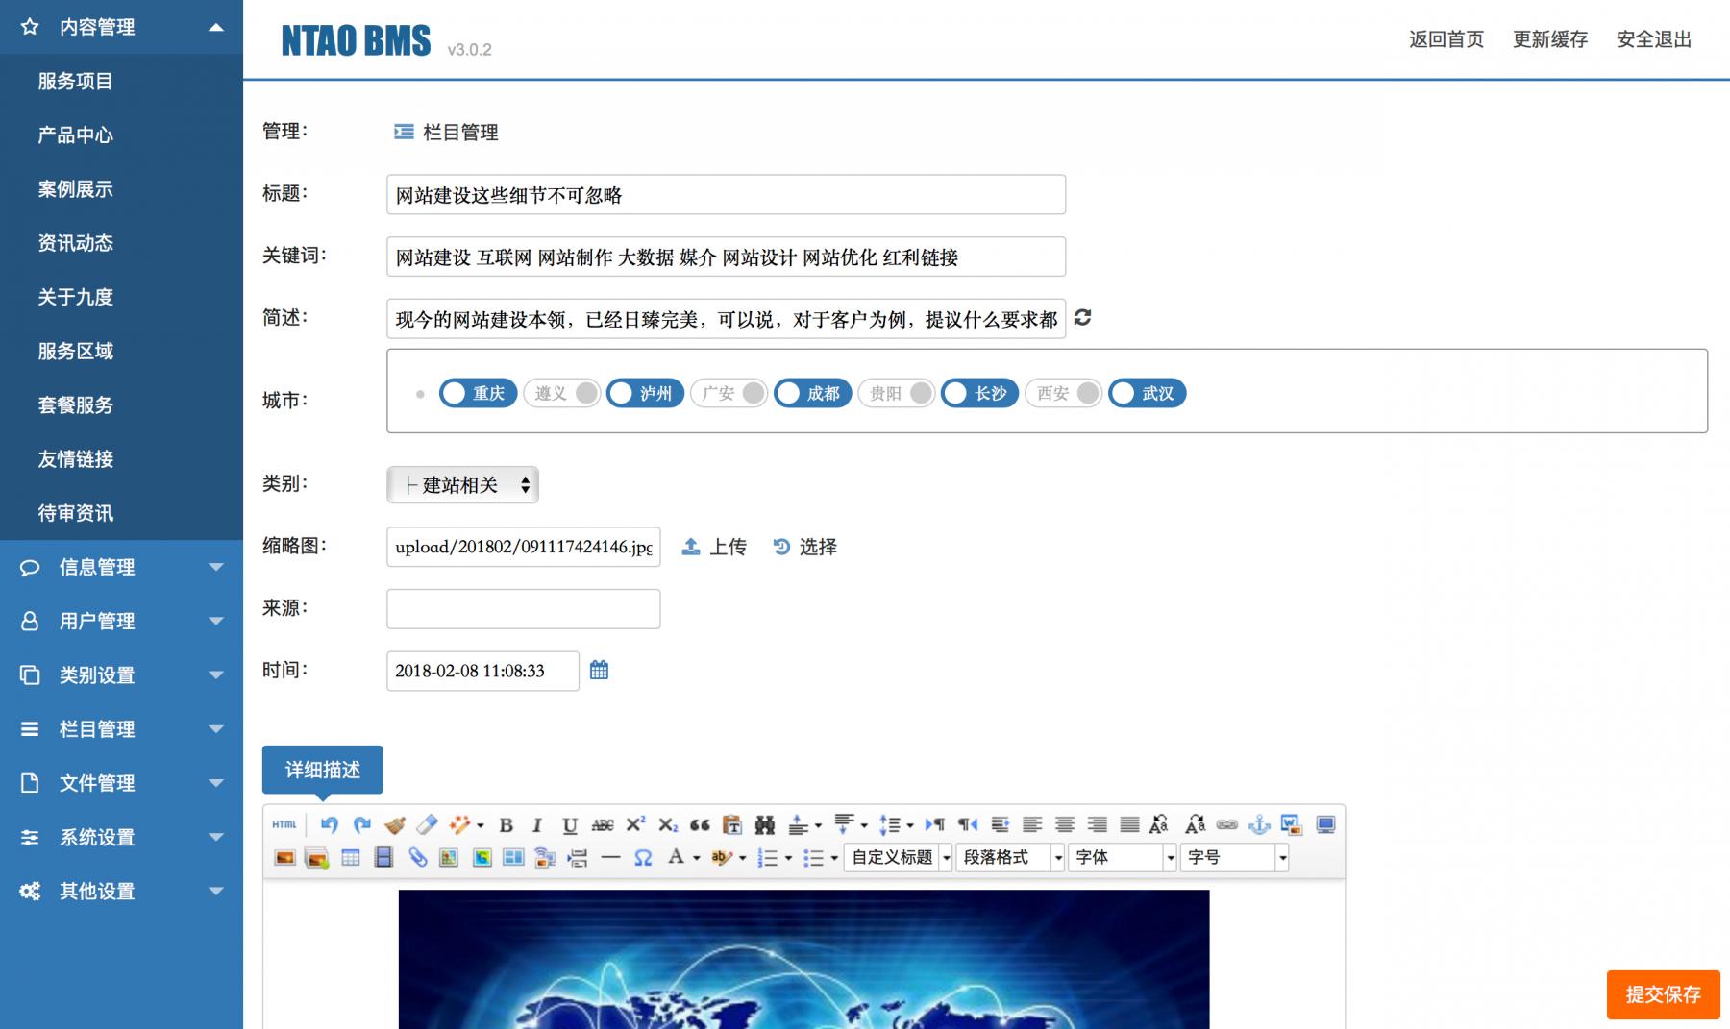Viewport: 1730px width, 1029px height.
Task: Click the 来源 source input field
Action: pos(524,609)
